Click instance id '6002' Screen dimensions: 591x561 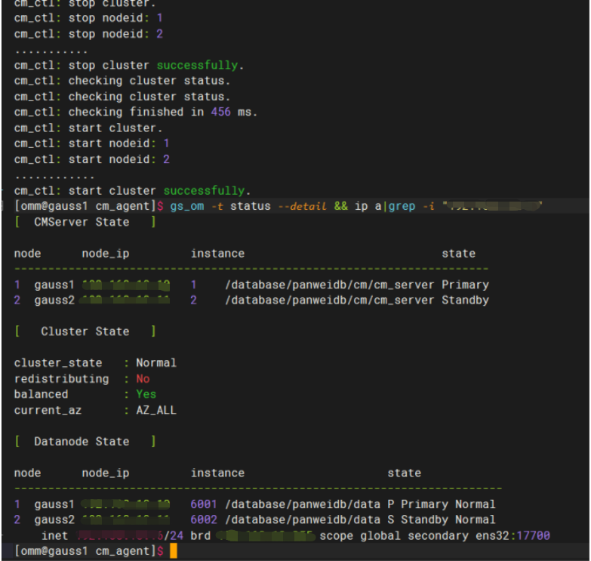tap(204, 520)
